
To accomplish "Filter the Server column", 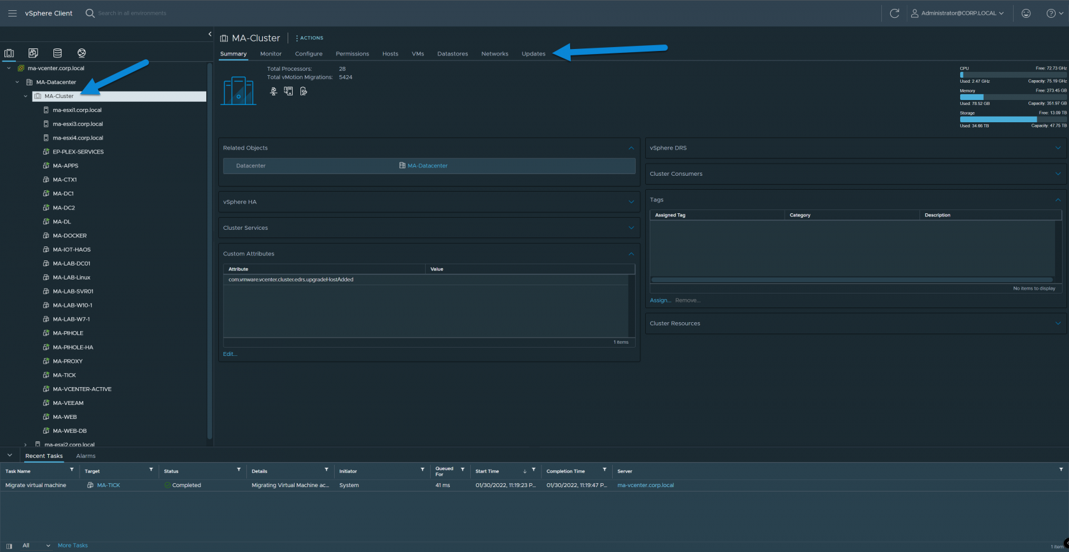I will [x=1061, y=470].
